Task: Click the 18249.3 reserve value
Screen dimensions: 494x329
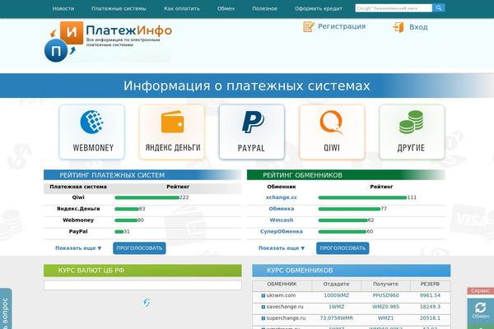Action: [x=430, y=307]
